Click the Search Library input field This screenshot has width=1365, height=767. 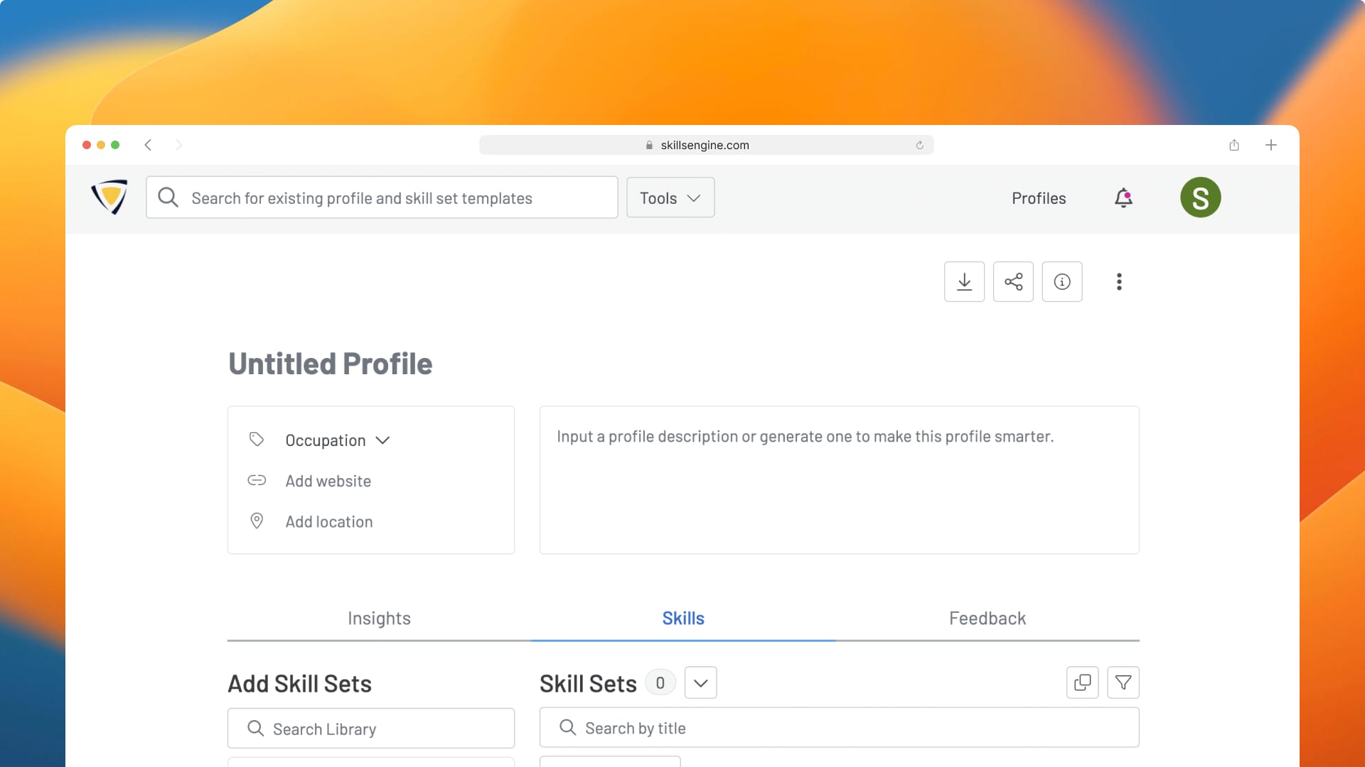tap(370, 728)
